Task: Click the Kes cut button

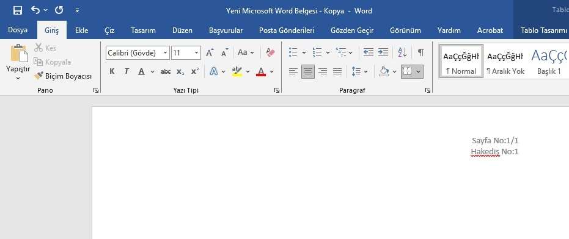Action: (x=45, y=48)
